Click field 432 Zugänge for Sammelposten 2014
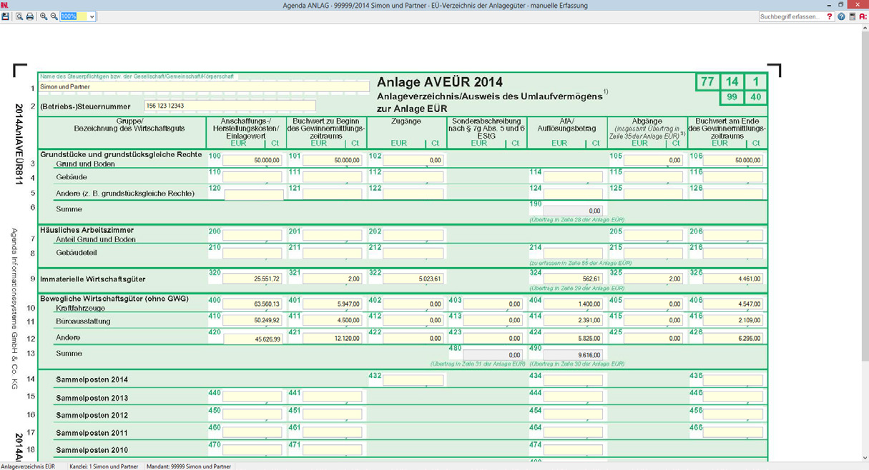 click(x=412, y=380)
